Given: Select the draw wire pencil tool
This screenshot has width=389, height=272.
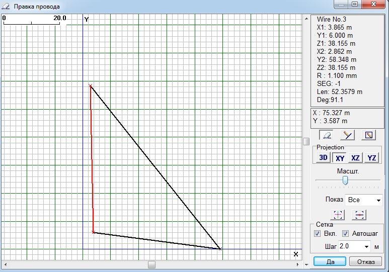Looking at the screenshot, I should (347, 135).
